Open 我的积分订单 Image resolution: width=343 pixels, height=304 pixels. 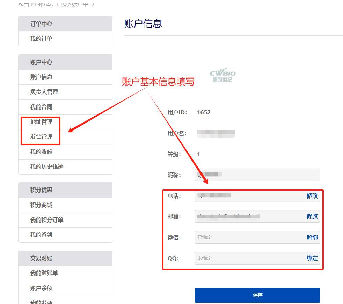click(47, 220)
